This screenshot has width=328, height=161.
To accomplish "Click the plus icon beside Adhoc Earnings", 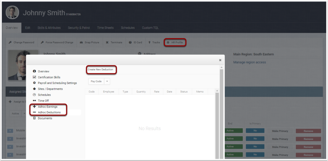I will pyautogui.click(x=34, y=106).
